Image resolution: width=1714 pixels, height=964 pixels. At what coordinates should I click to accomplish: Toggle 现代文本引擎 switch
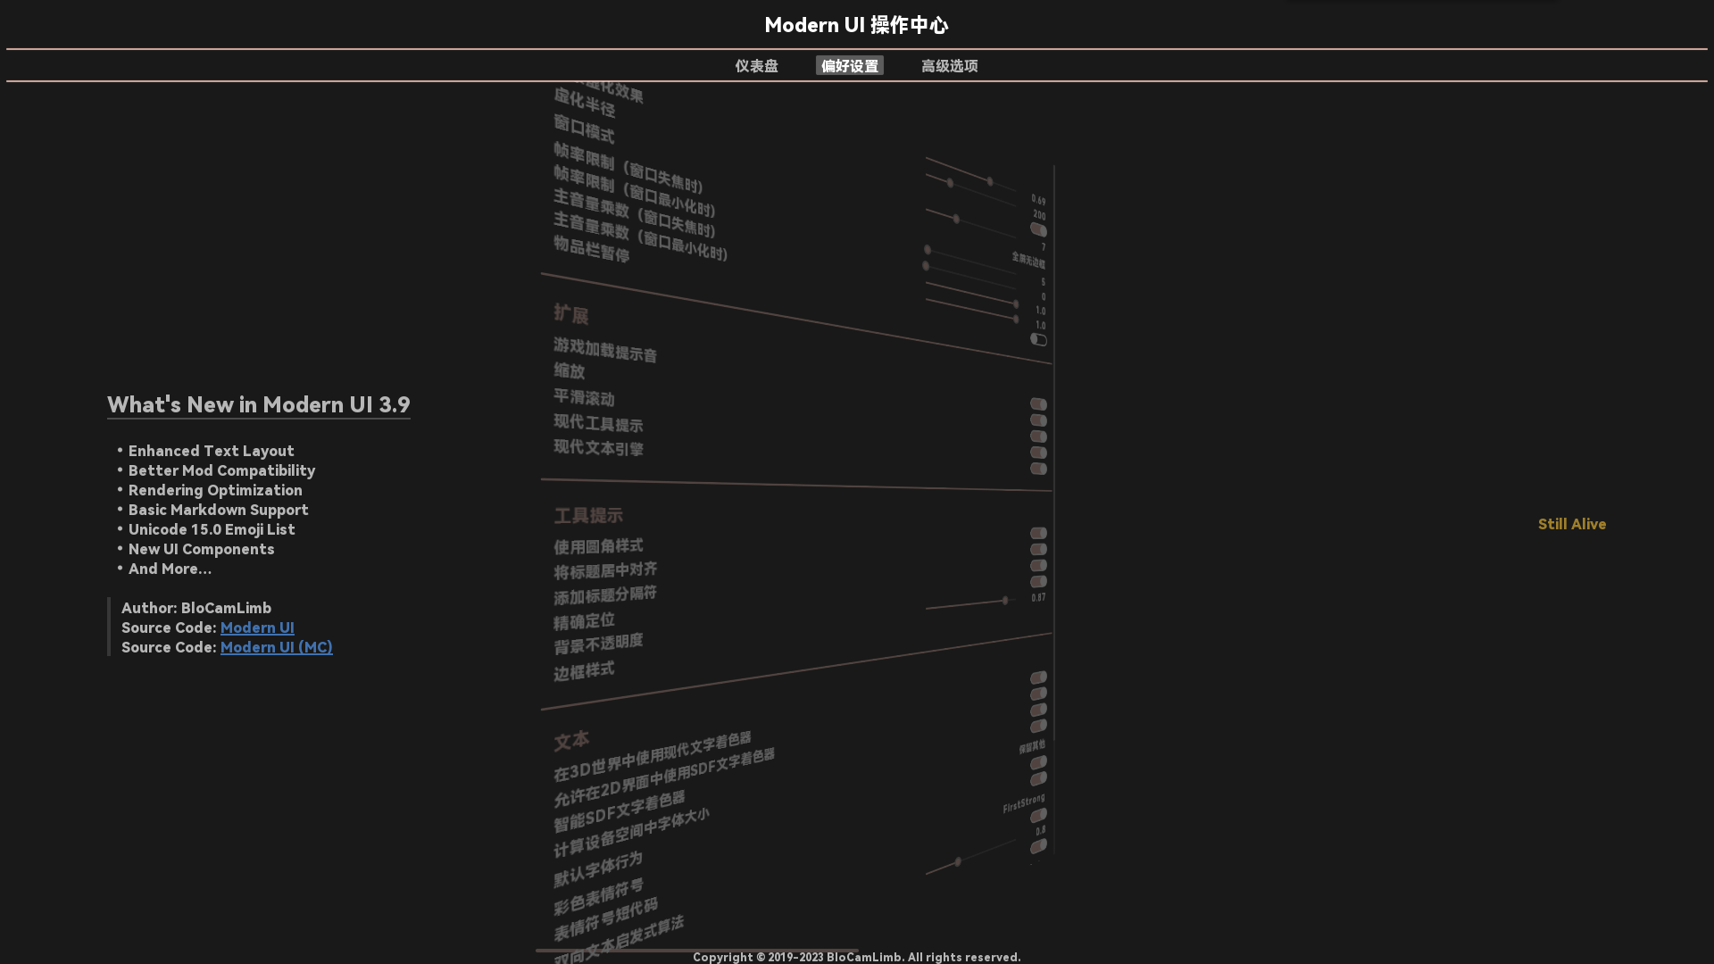[x=1038, y=452]
